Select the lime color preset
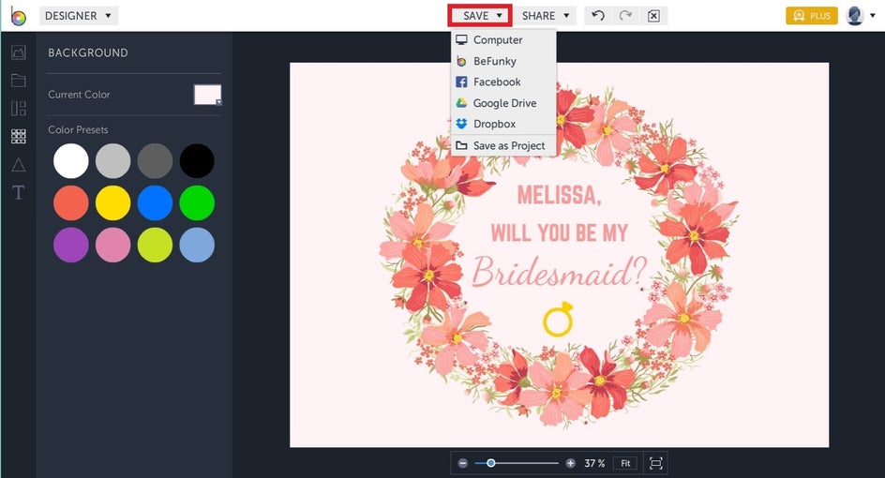 pos(155,245)
